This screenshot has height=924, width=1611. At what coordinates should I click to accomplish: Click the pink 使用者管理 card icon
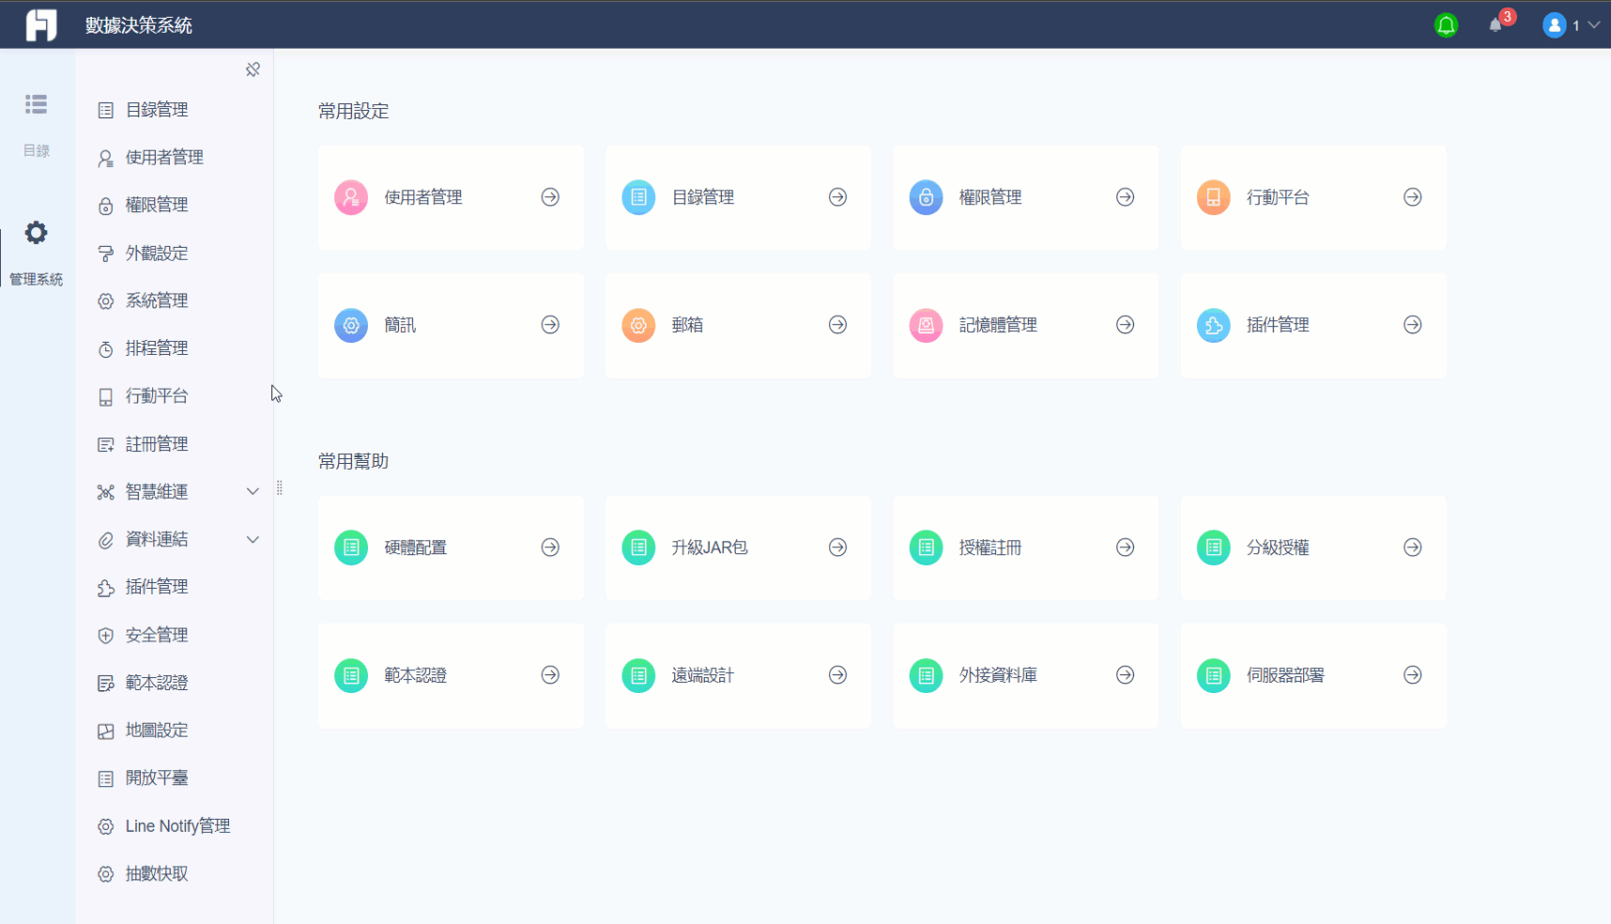tap(351, 197)
